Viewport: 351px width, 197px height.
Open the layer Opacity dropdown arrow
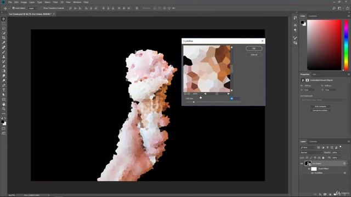[339, 153]
